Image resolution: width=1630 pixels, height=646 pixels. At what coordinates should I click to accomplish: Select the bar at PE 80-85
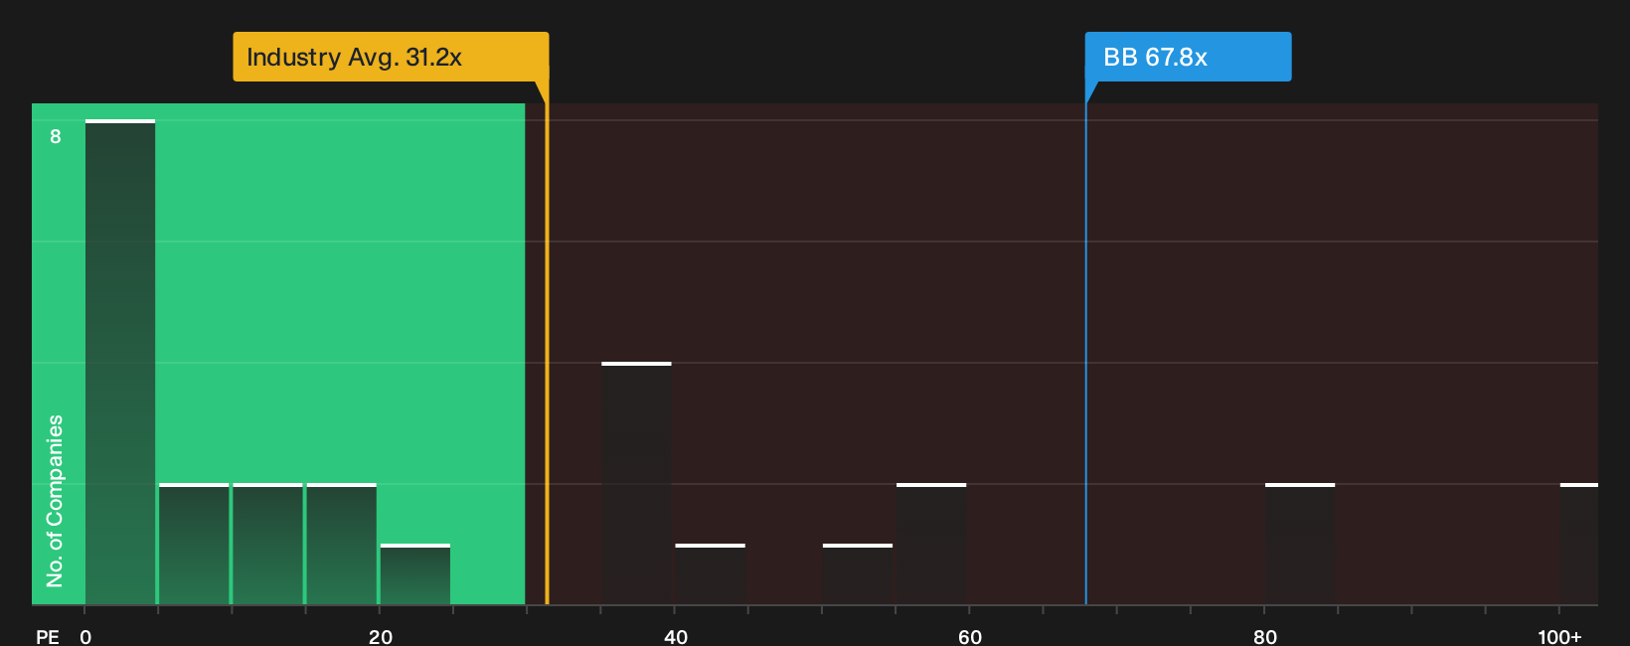pos(1300,544)
